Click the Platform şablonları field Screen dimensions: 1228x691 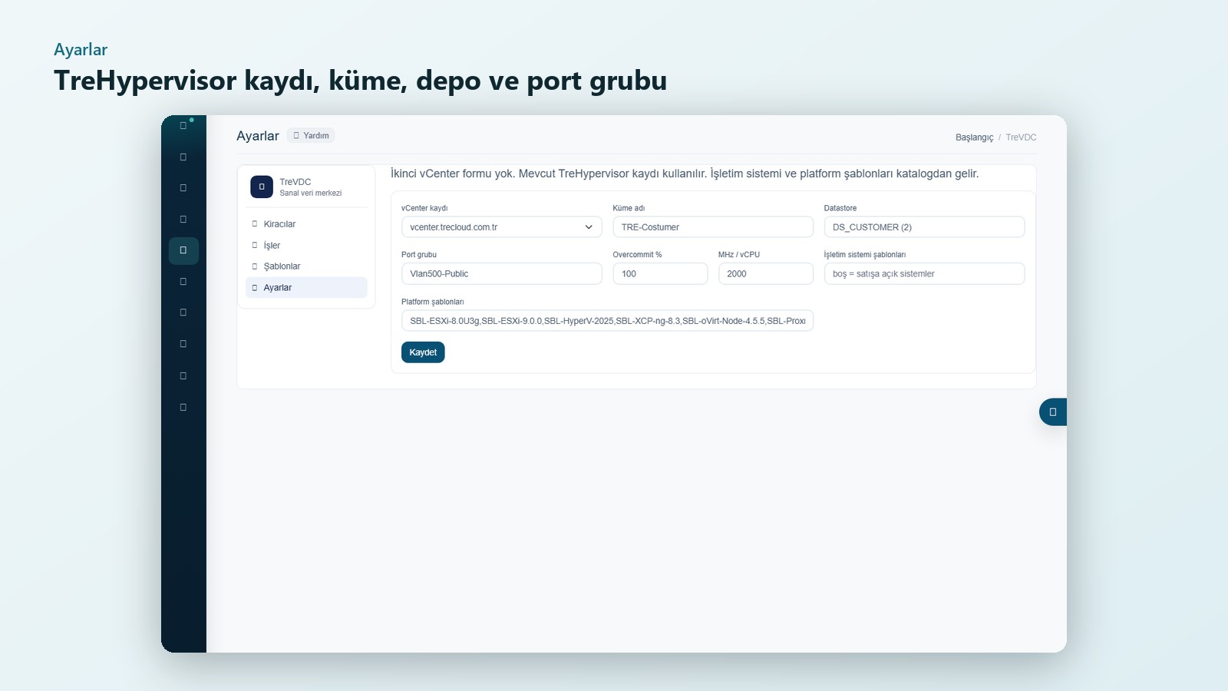[607, 321]
